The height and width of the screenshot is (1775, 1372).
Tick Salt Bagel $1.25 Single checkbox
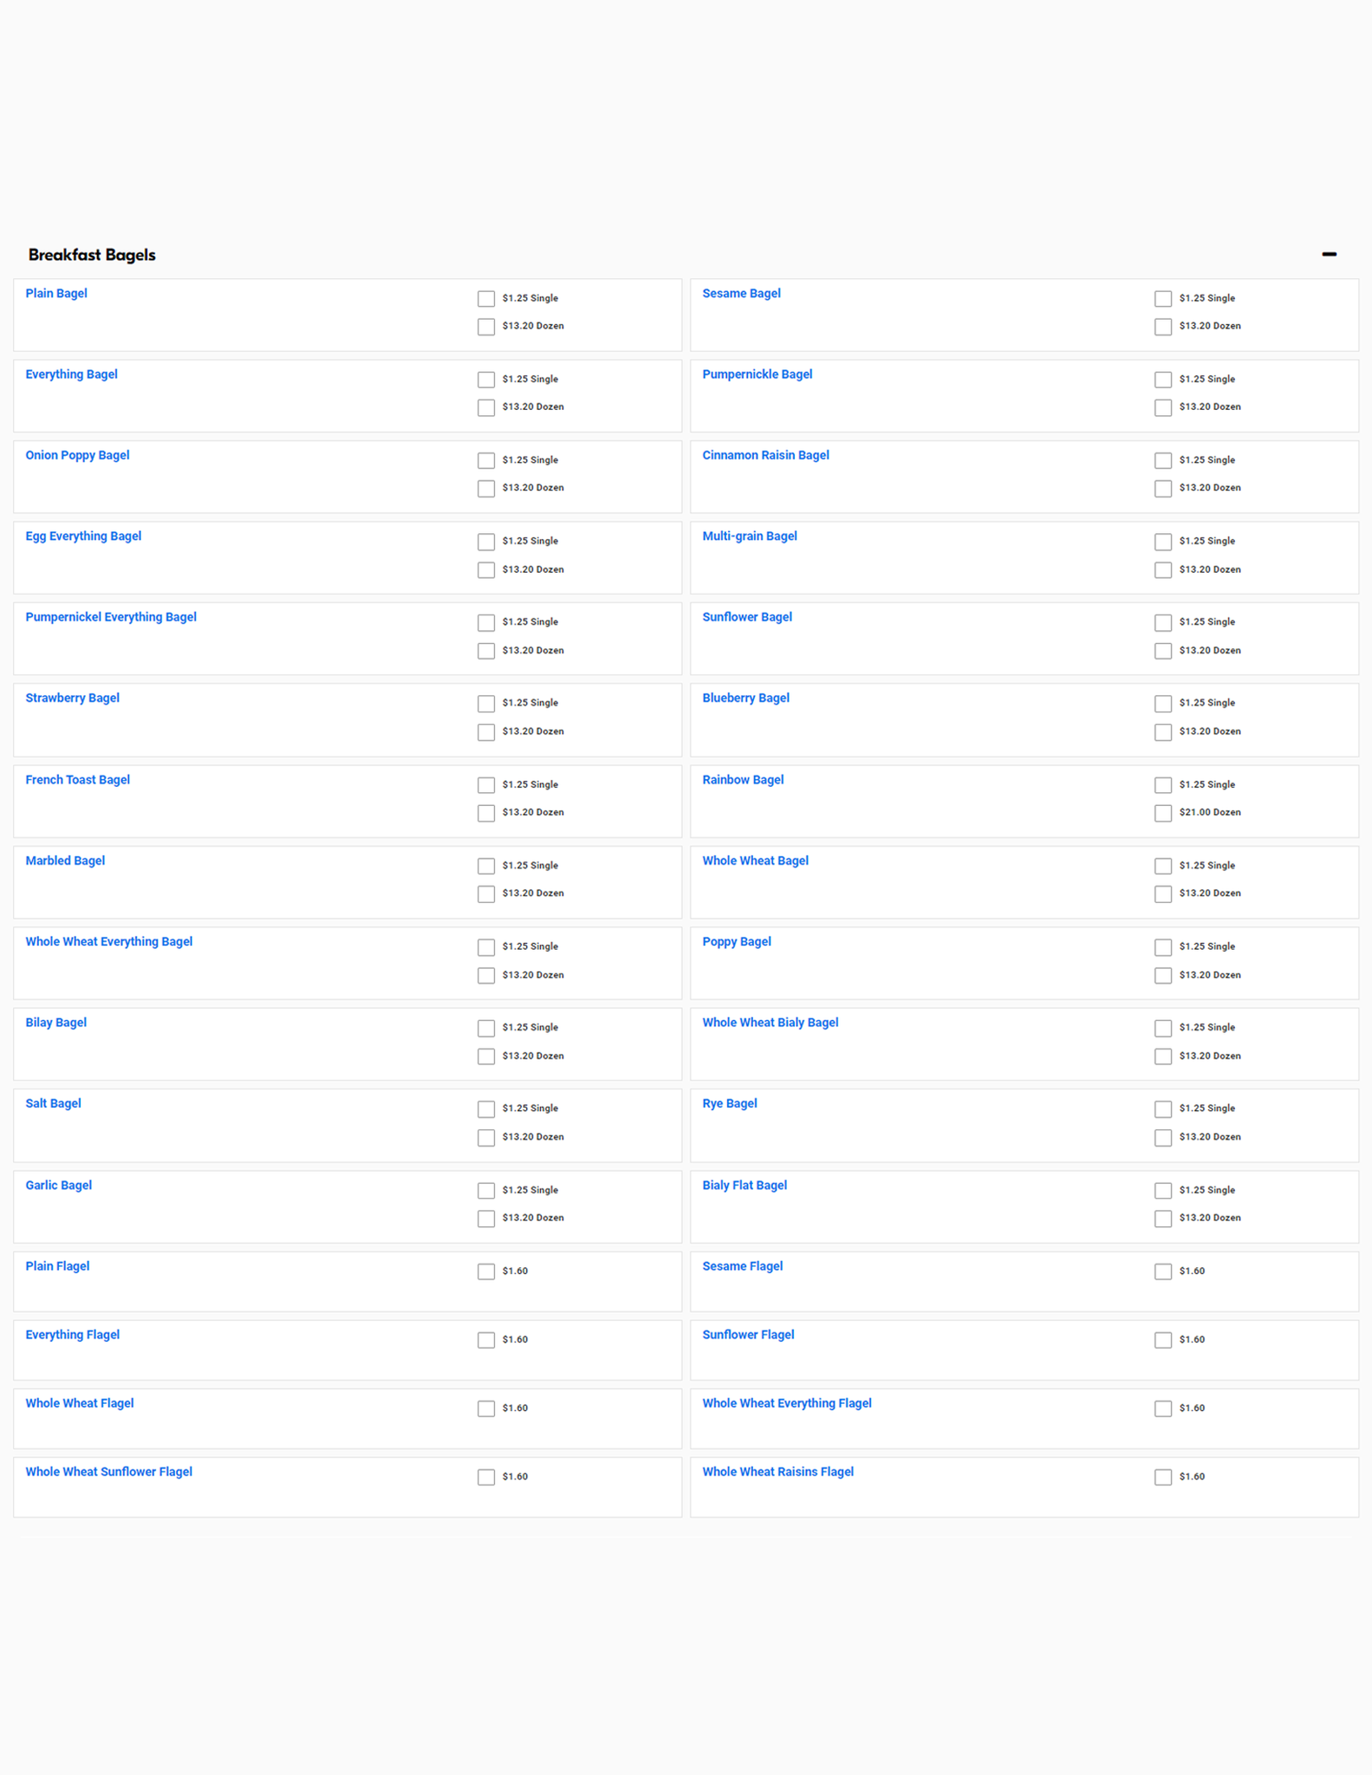point(486,1109)
